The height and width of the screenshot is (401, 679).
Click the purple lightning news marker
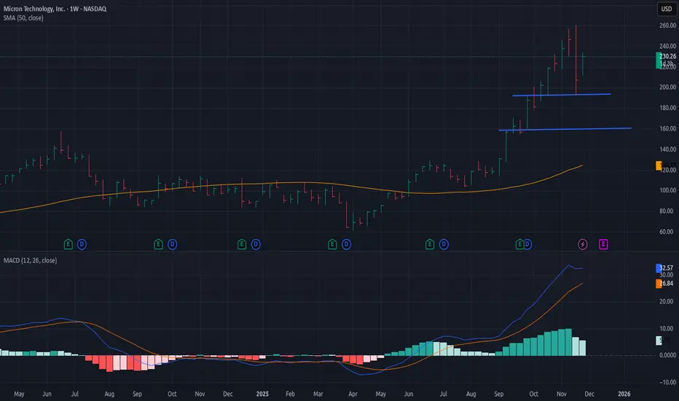coord(583,244)
